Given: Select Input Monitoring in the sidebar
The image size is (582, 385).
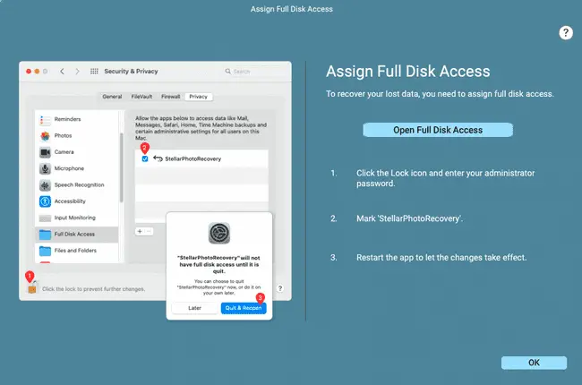Looking at the screenshot, I should pos(77,218).
